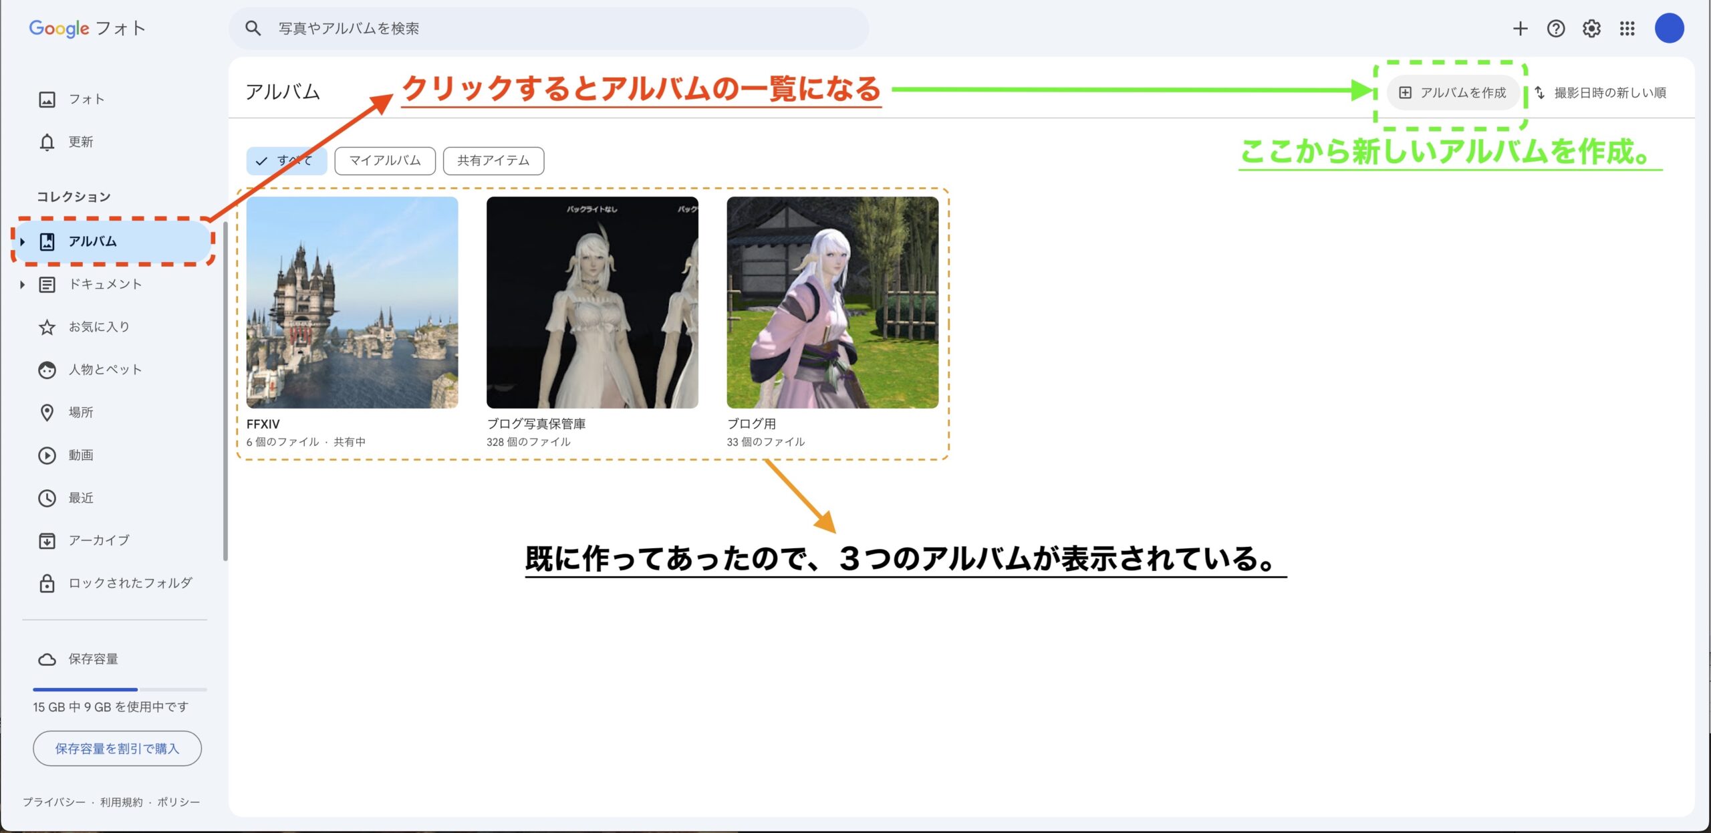
Task: Open the blue account avatar
Action: pos(1670,28)
